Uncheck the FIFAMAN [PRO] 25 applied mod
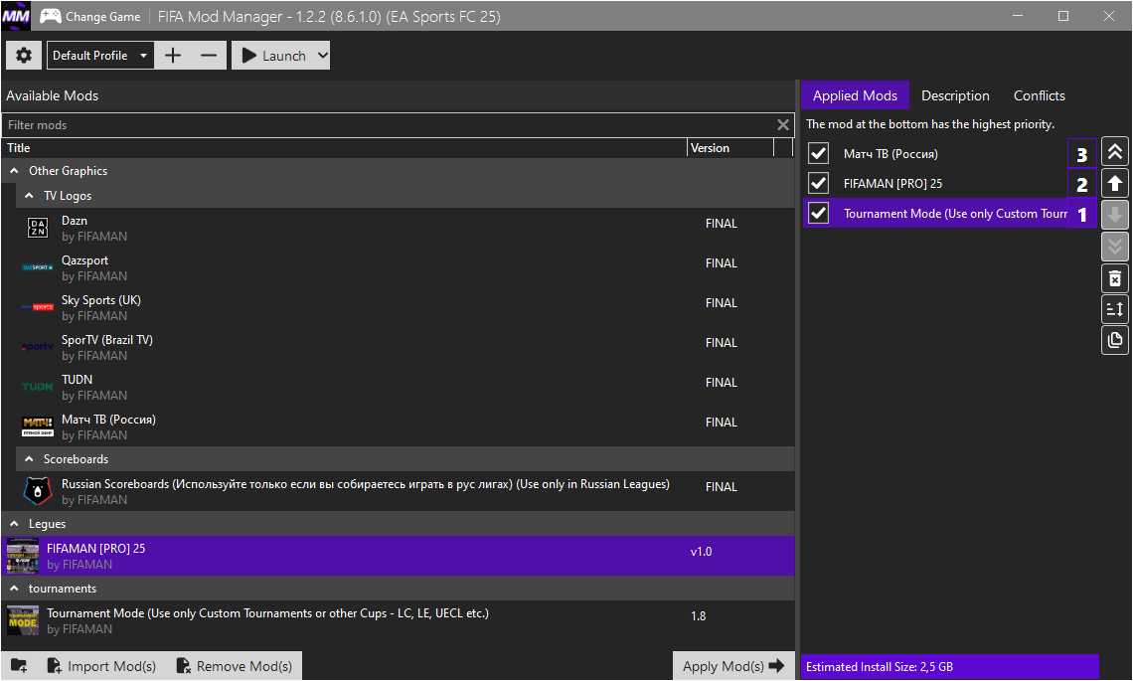1133x681 pixels. (818, 183)
